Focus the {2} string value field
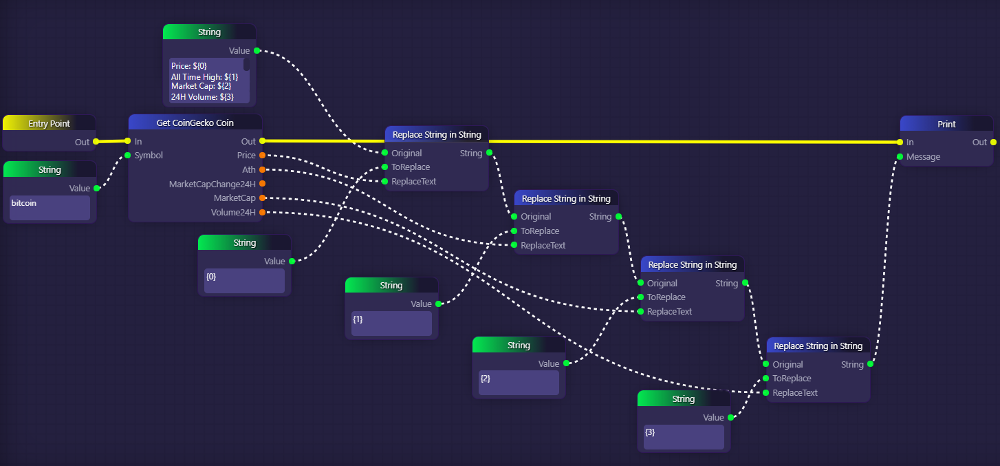The height and width of the screenshot is (466, 1000). click(519, 383)
